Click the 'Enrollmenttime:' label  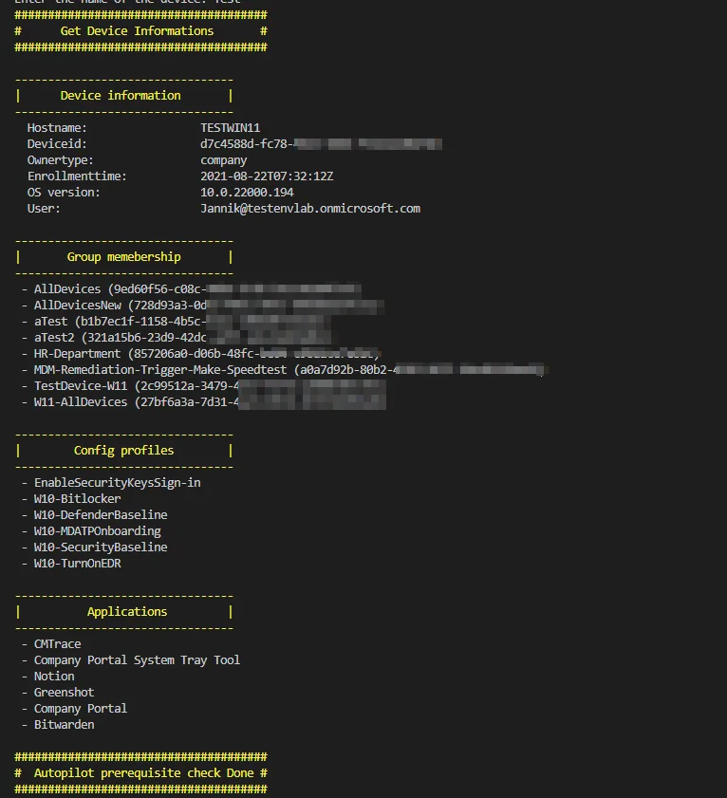tap(77, 176)
